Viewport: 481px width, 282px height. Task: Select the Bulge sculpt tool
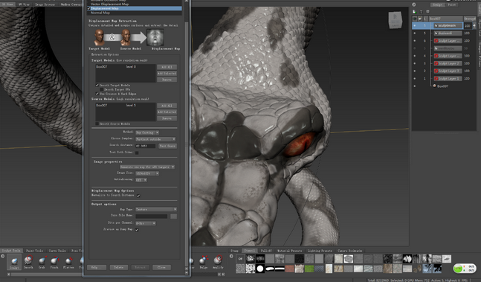(203, 262)
